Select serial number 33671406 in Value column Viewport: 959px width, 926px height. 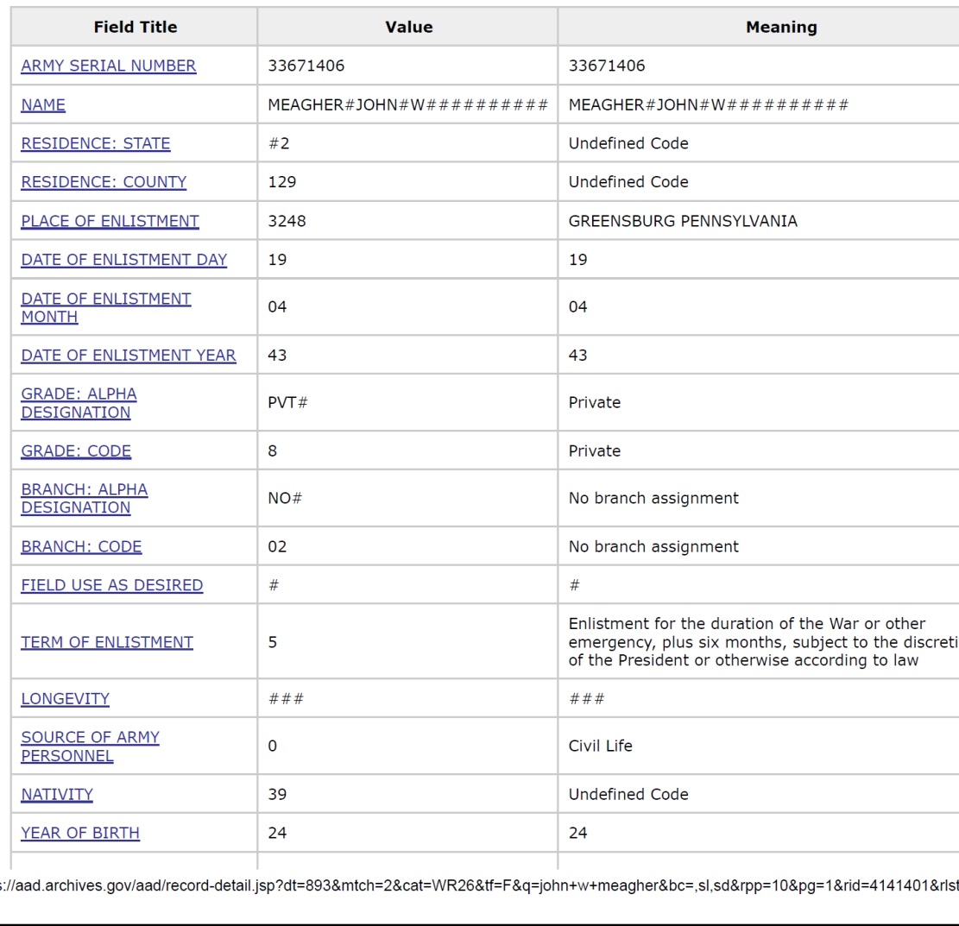tap(306, 66)
